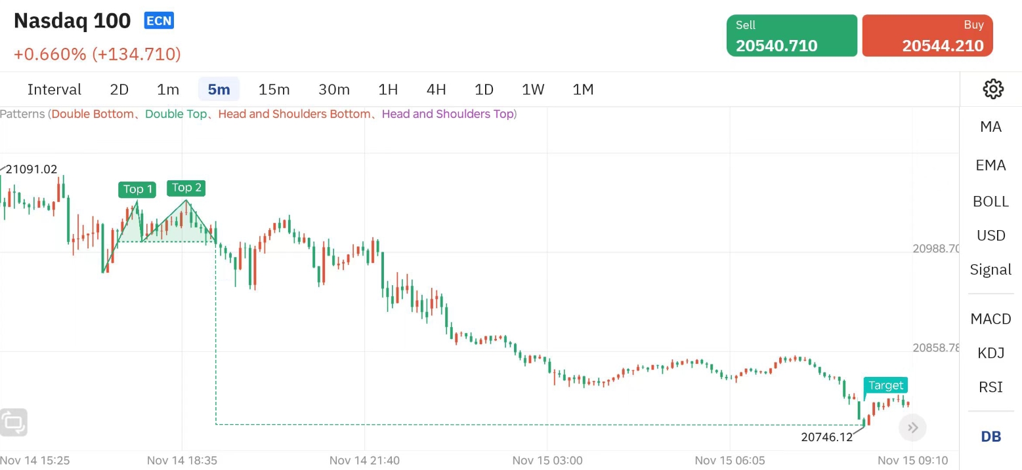
Task: Toggle the MACD sub-indicator
Action: [x=990, y=319]
